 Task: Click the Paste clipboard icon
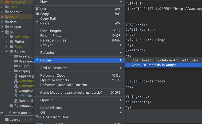pos(37,23)
